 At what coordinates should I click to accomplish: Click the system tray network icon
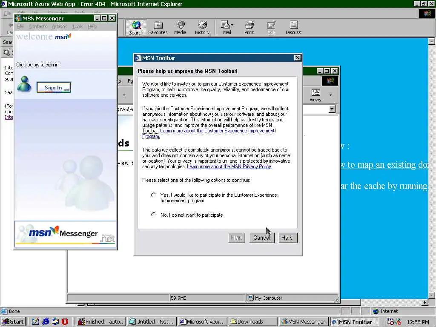(x=390, y=322)
